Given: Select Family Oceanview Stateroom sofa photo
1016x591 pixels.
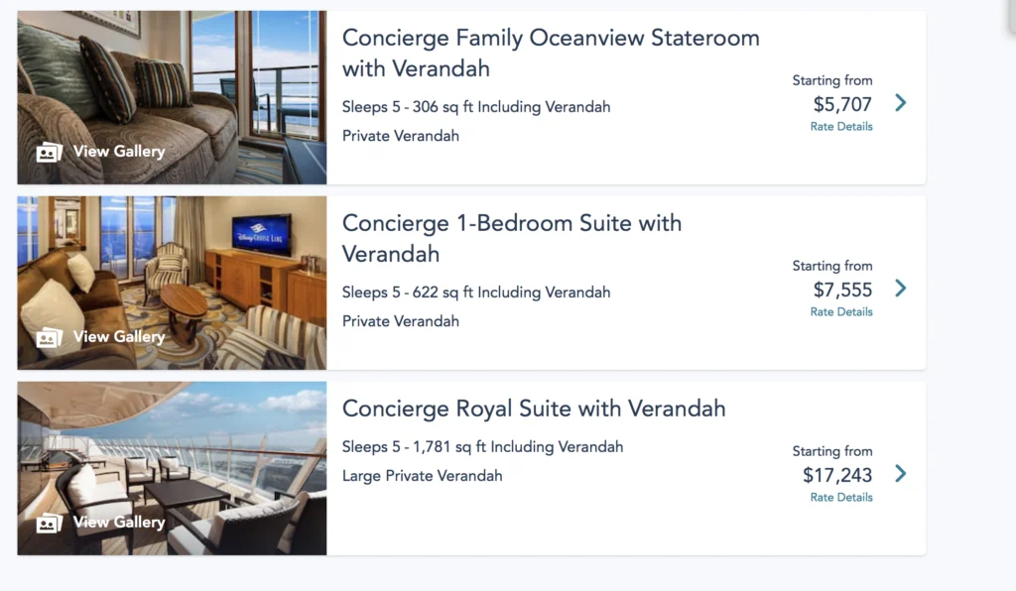Looking at the screenshot, I should pyautogui.click(x=172, y=79).
